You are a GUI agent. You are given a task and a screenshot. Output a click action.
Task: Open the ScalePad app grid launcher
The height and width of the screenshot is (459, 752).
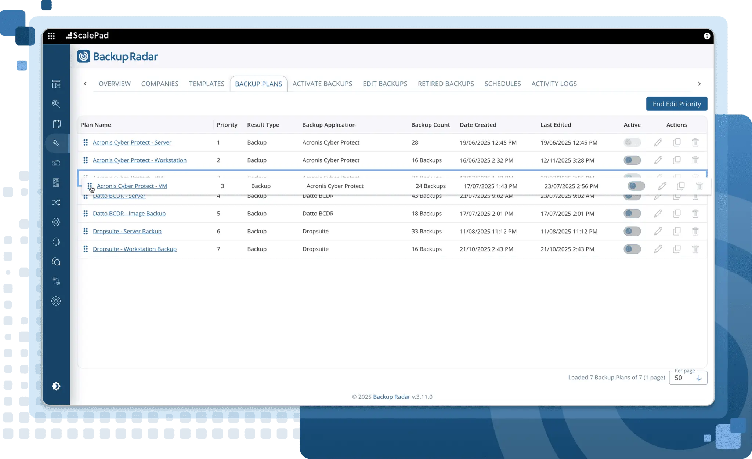(x=51, y=36)
